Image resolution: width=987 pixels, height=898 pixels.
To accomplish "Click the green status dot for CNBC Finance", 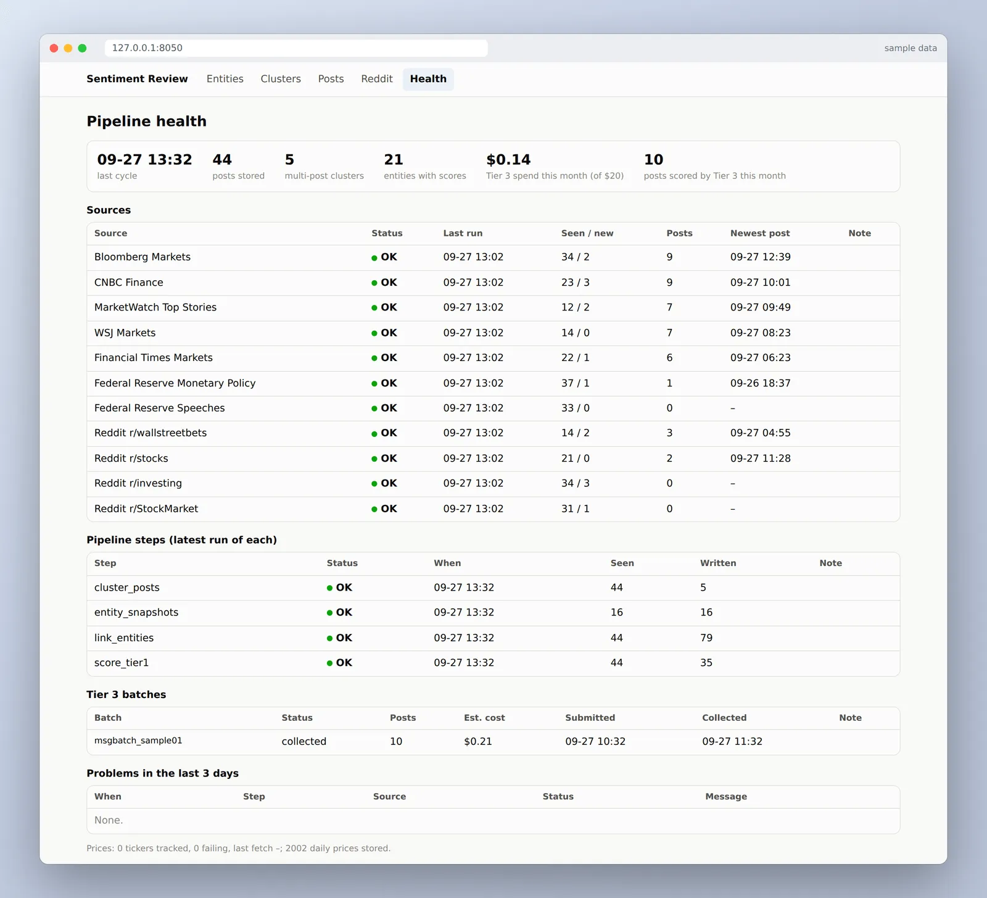I will tap(374, 283).
